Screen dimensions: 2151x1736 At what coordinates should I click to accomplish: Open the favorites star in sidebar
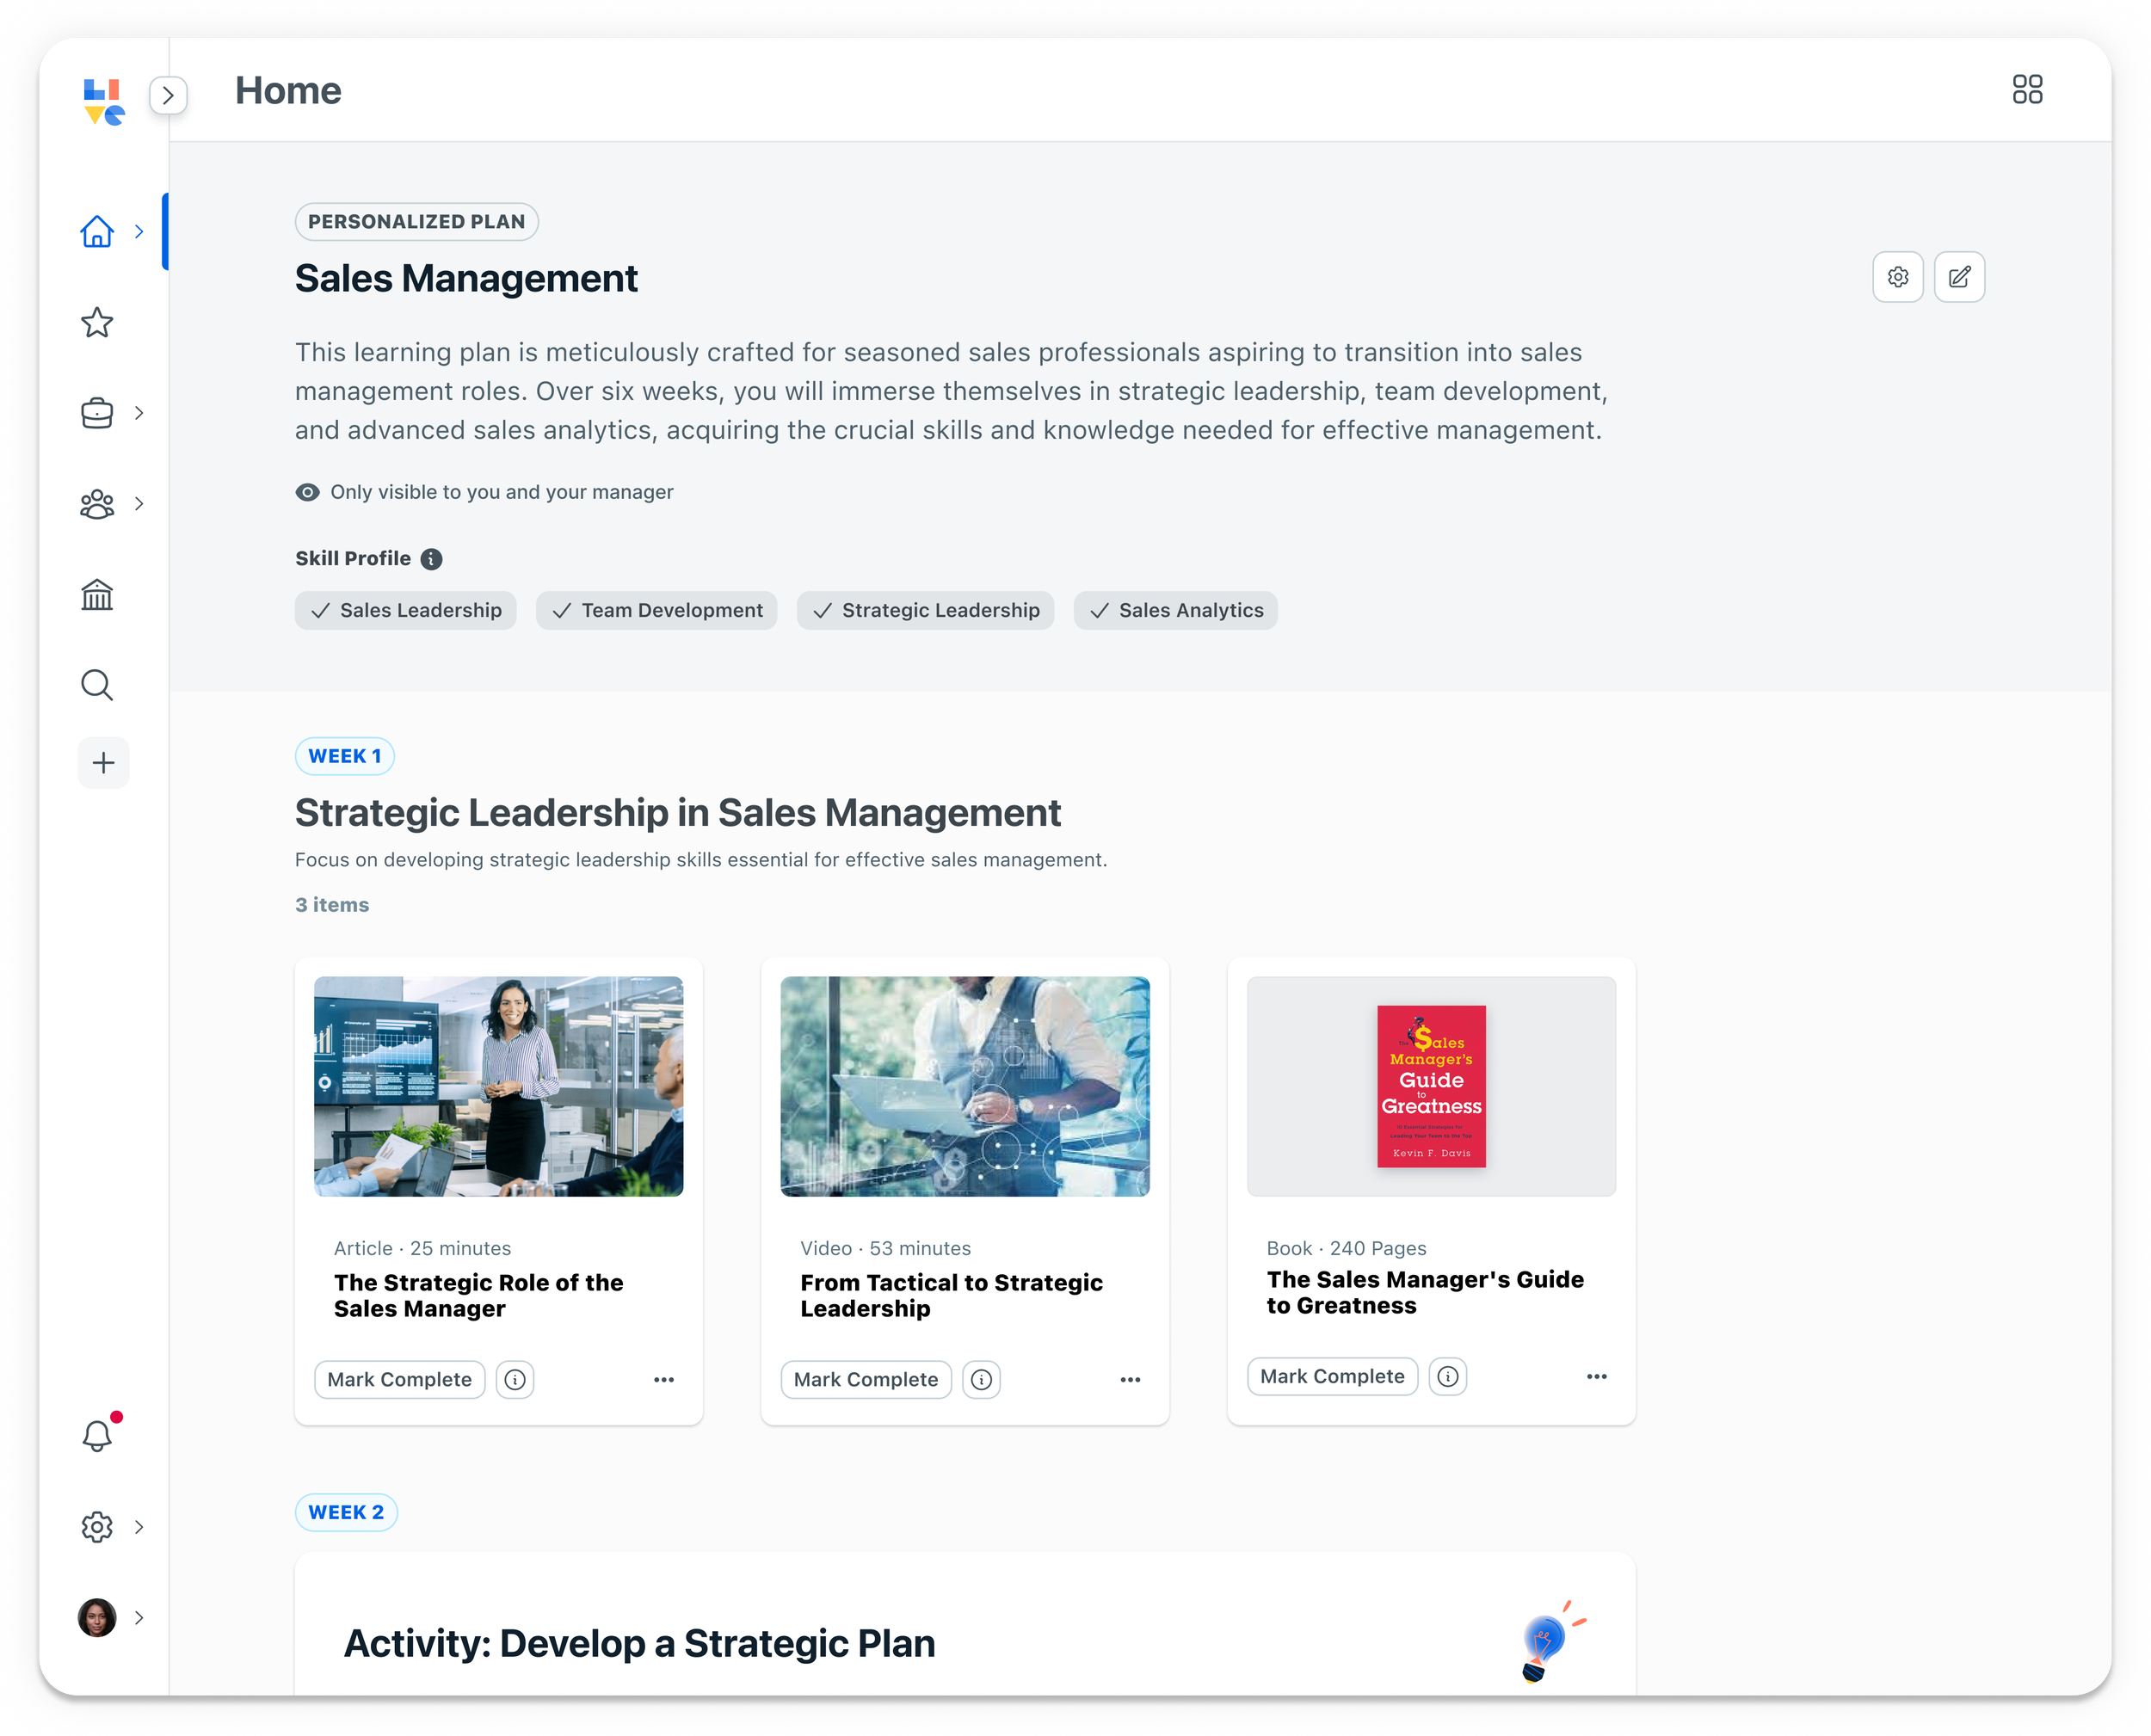[x=97, y=322]
